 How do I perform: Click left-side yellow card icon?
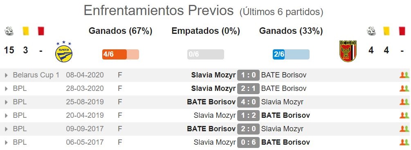[25, 31]
